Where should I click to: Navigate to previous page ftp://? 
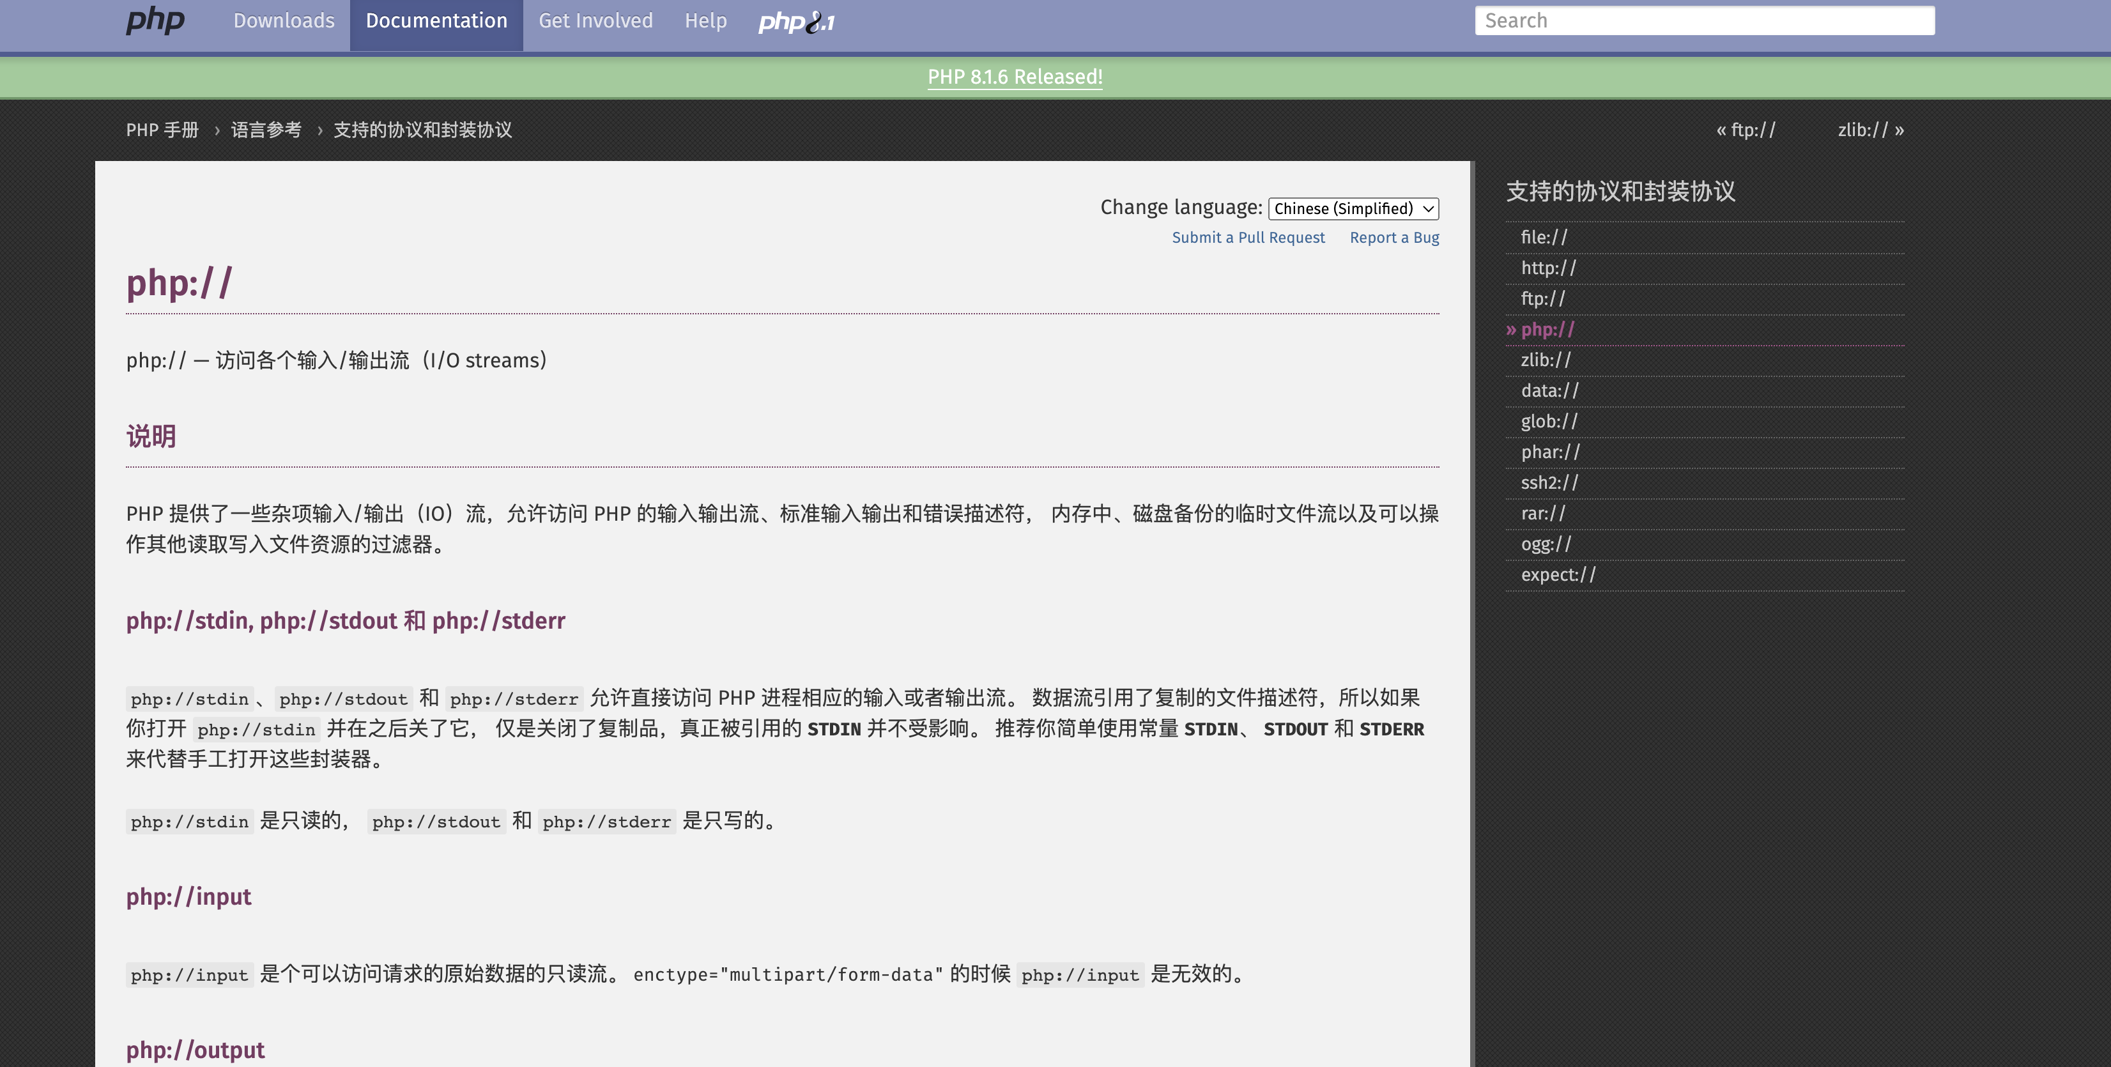pos(1746,130)
